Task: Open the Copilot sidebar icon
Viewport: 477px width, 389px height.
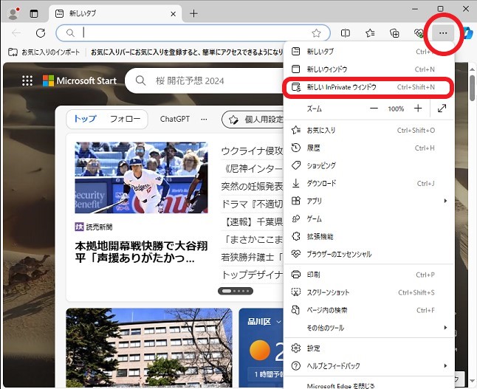Action: tap(468, 33)
